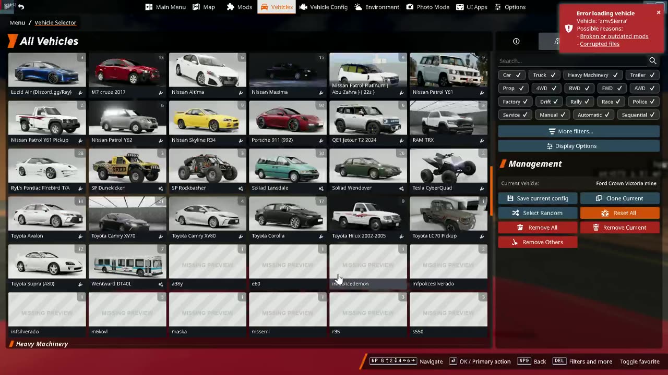Disable the 4WD drivetrain filter
The image size is (668, 375).
[547, 88]
